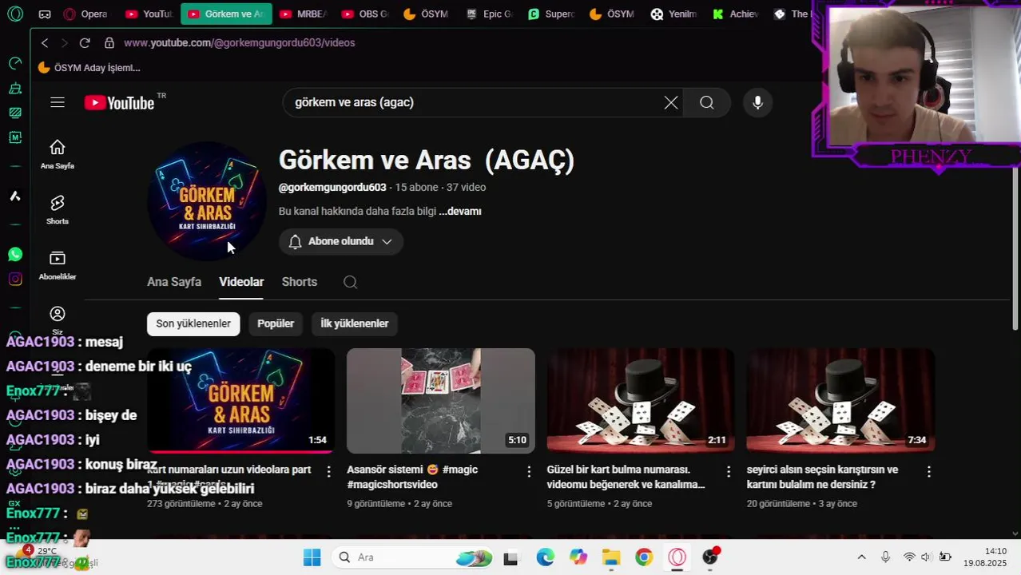1021x575 pixels.
Task: Open more options for the seyirci alsın video
Action: click(928, 471)
